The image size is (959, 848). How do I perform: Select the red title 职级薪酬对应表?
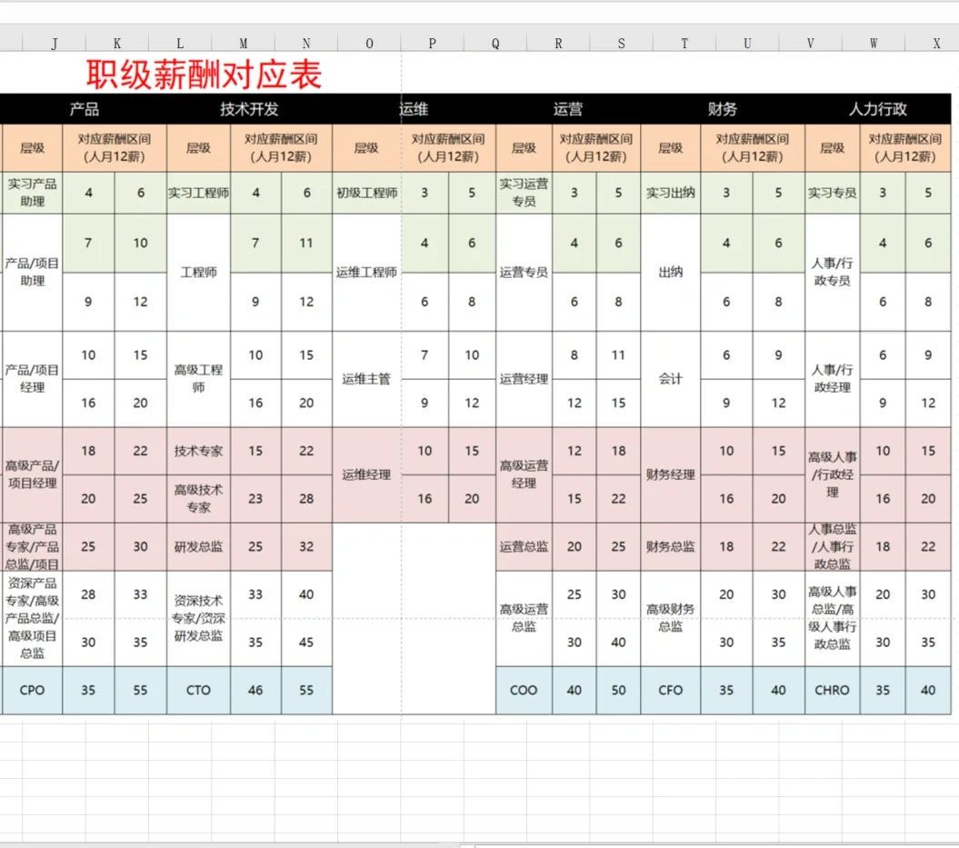tap(202, 75)
